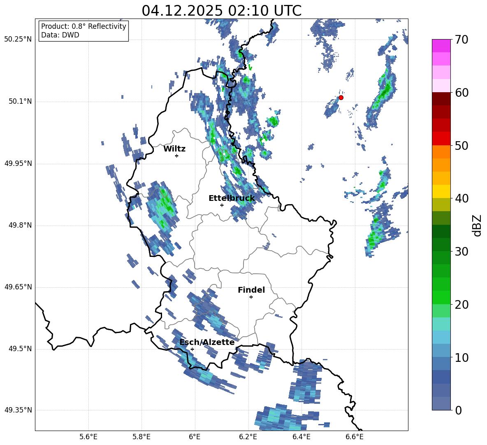Select the Findel station label
This screenshot has width=487, height=445.
pos(251,290)
